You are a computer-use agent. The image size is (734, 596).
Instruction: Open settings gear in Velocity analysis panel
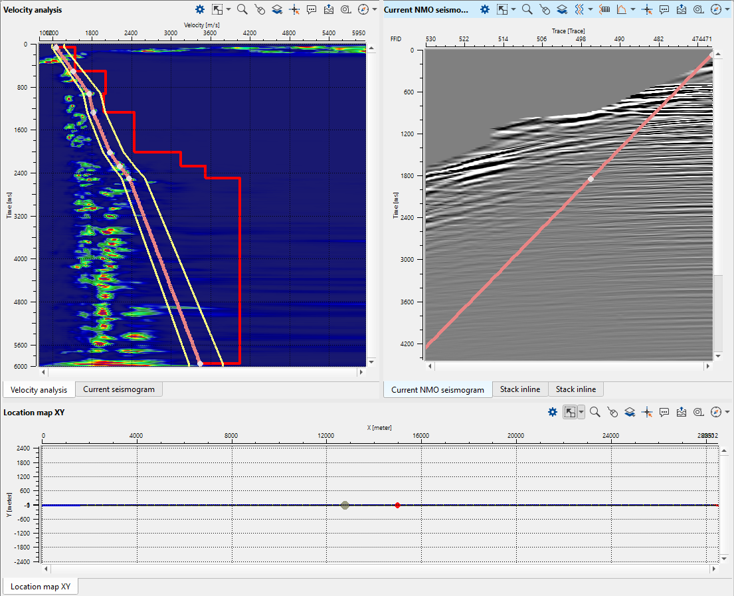point(200,9)
